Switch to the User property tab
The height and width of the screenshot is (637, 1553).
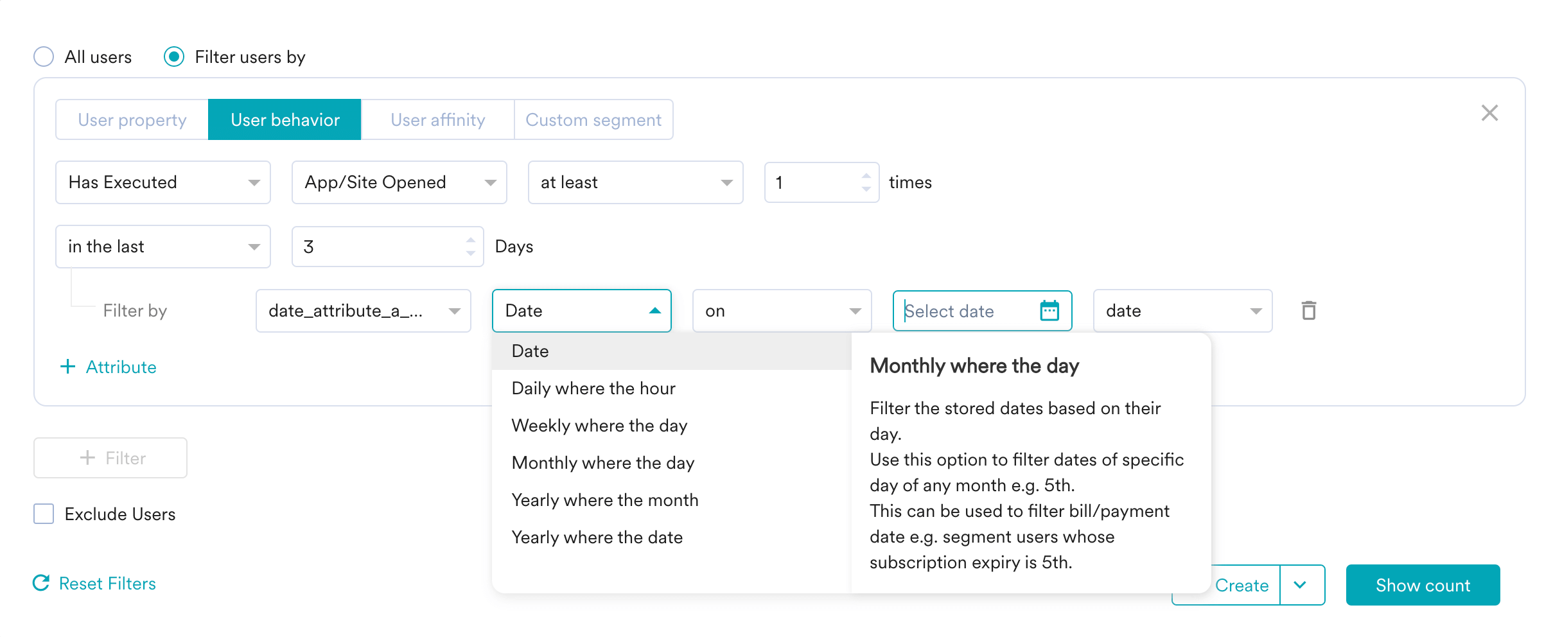click(132, 120)
